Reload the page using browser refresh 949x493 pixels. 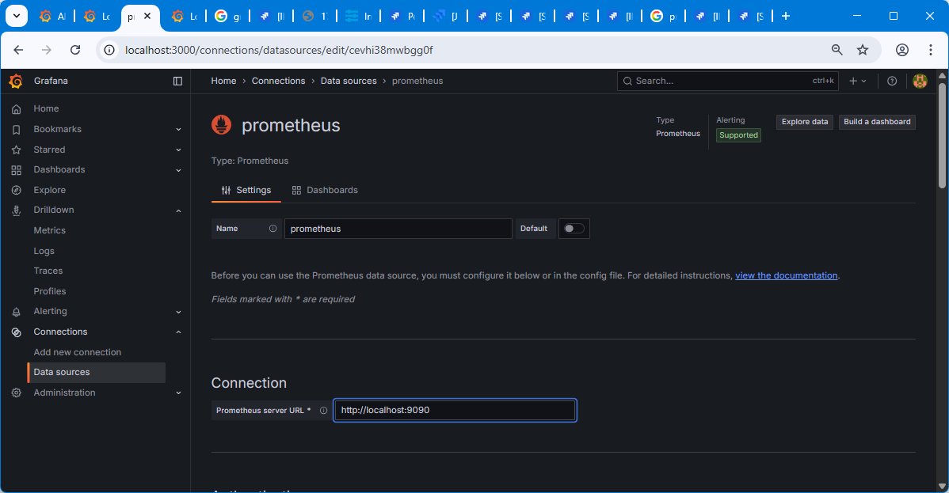pyautogui.click(x=75, y=50)
